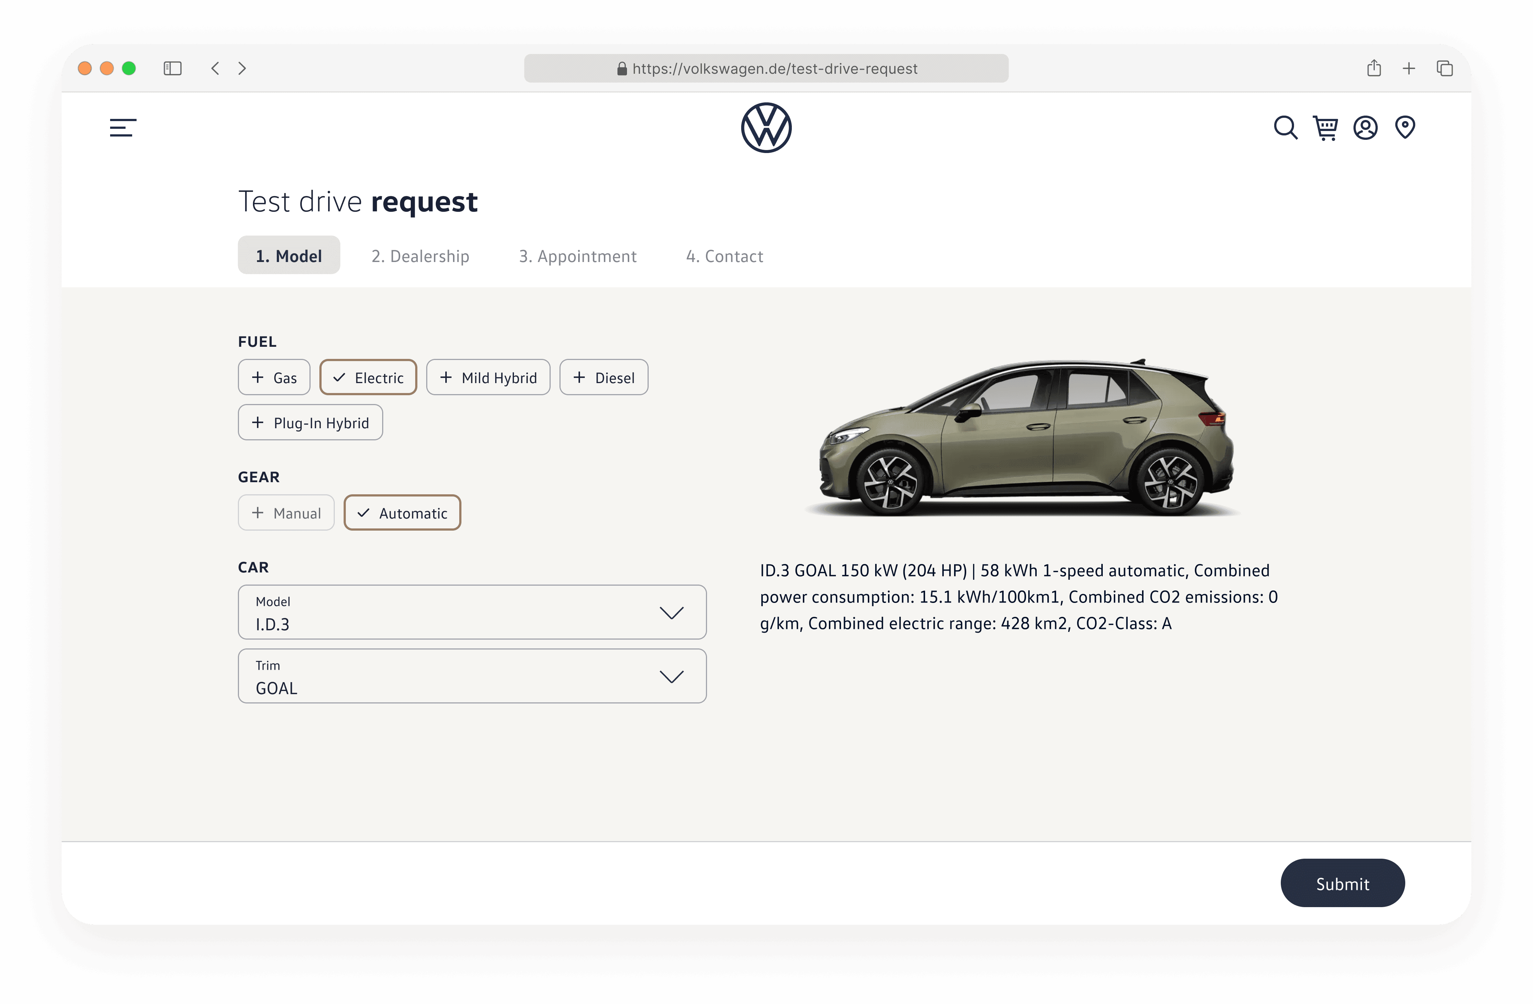Open the search magnifier icon

pyautogui.click(x=1285, y=127)
